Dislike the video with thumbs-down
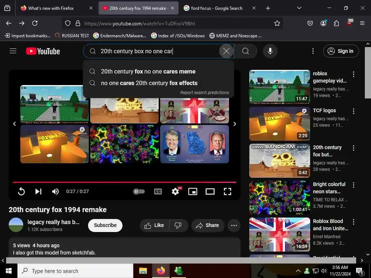The width and height of the screenshot is (371, 278). [178, 225]
